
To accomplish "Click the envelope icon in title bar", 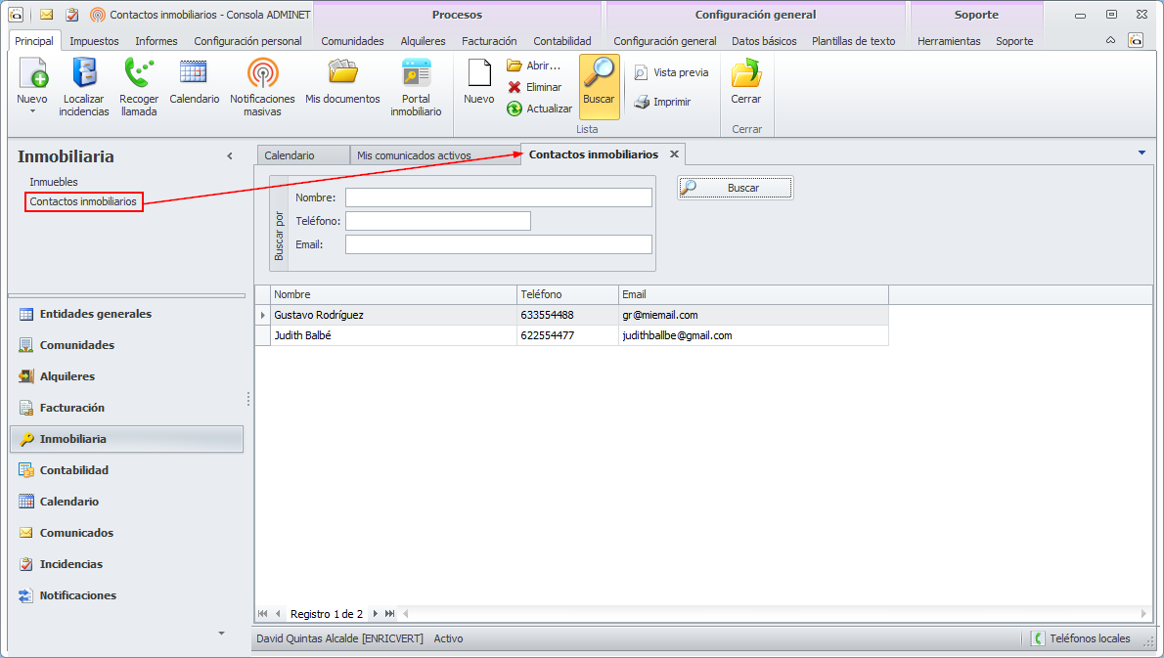I will point(46,14).
